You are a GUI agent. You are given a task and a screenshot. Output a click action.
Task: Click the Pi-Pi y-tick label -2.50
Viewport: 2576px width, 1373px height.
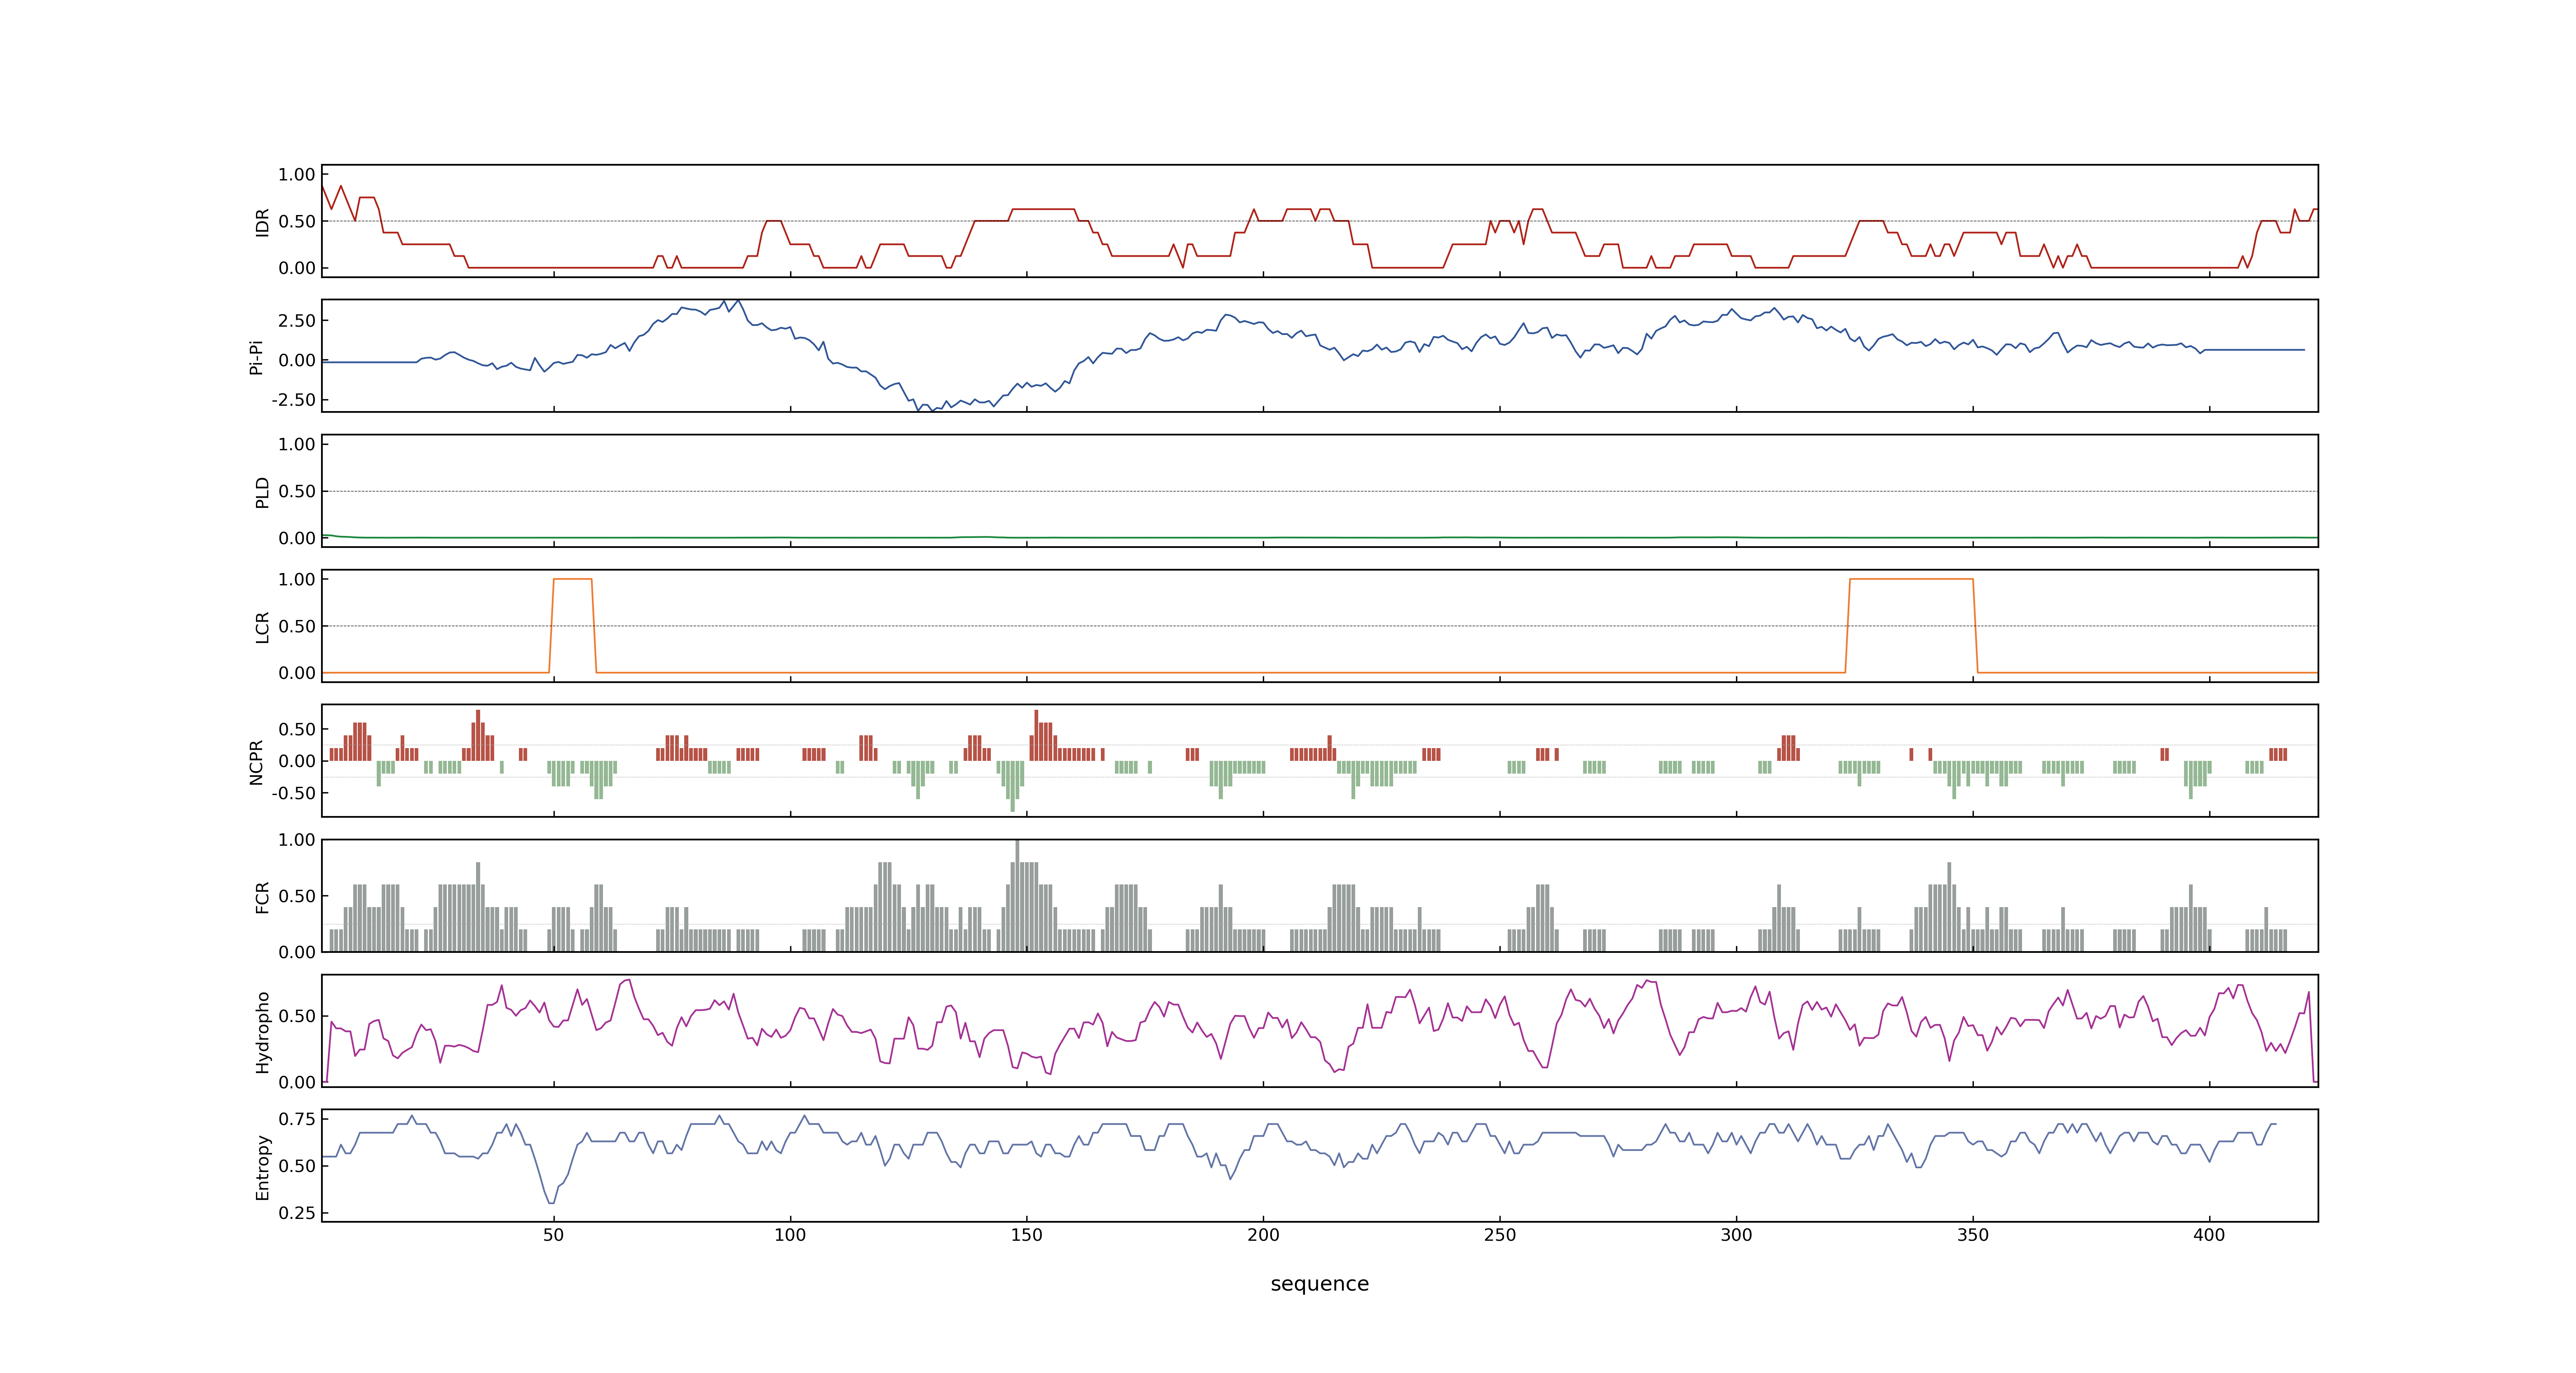[x=293, y=400]
